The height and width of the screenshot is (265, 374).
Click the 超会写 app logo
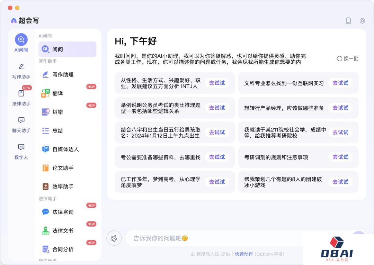(x=25, y=21)
